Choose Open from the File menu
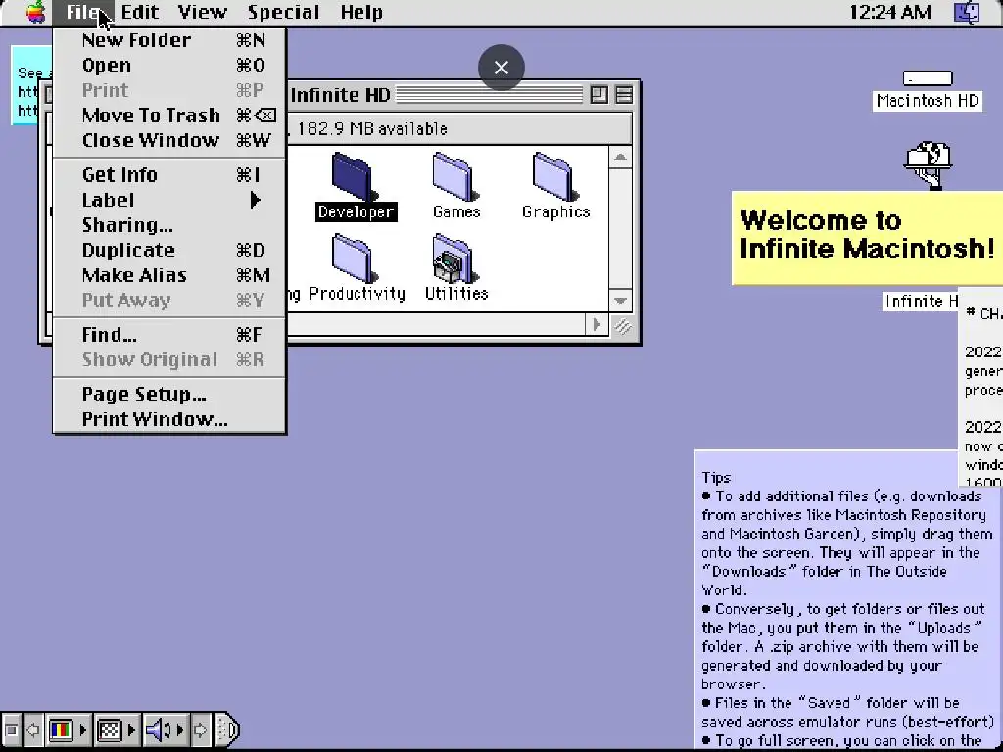This screenshot has width=1003, height=752. click(169, 66)
